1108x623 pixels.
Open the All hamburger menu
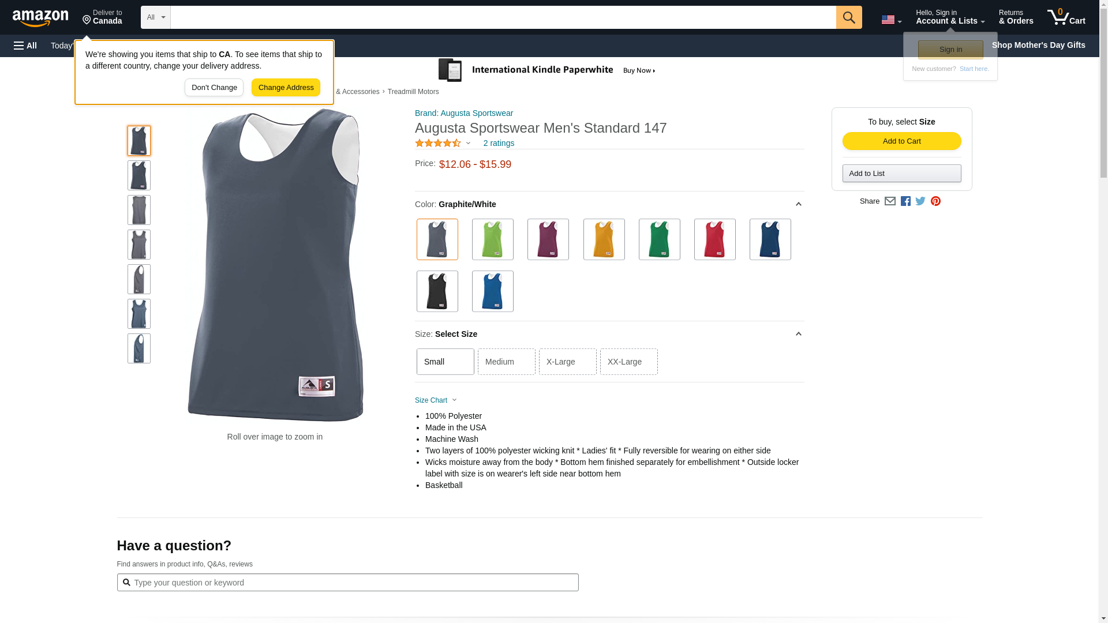coord(25,46)
